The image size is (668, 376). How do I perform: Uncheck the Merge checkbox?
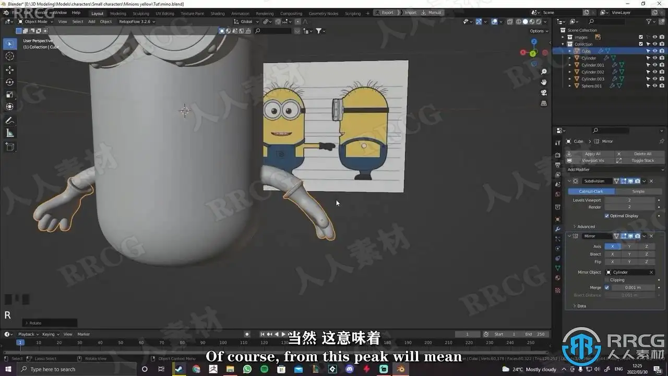606,287
